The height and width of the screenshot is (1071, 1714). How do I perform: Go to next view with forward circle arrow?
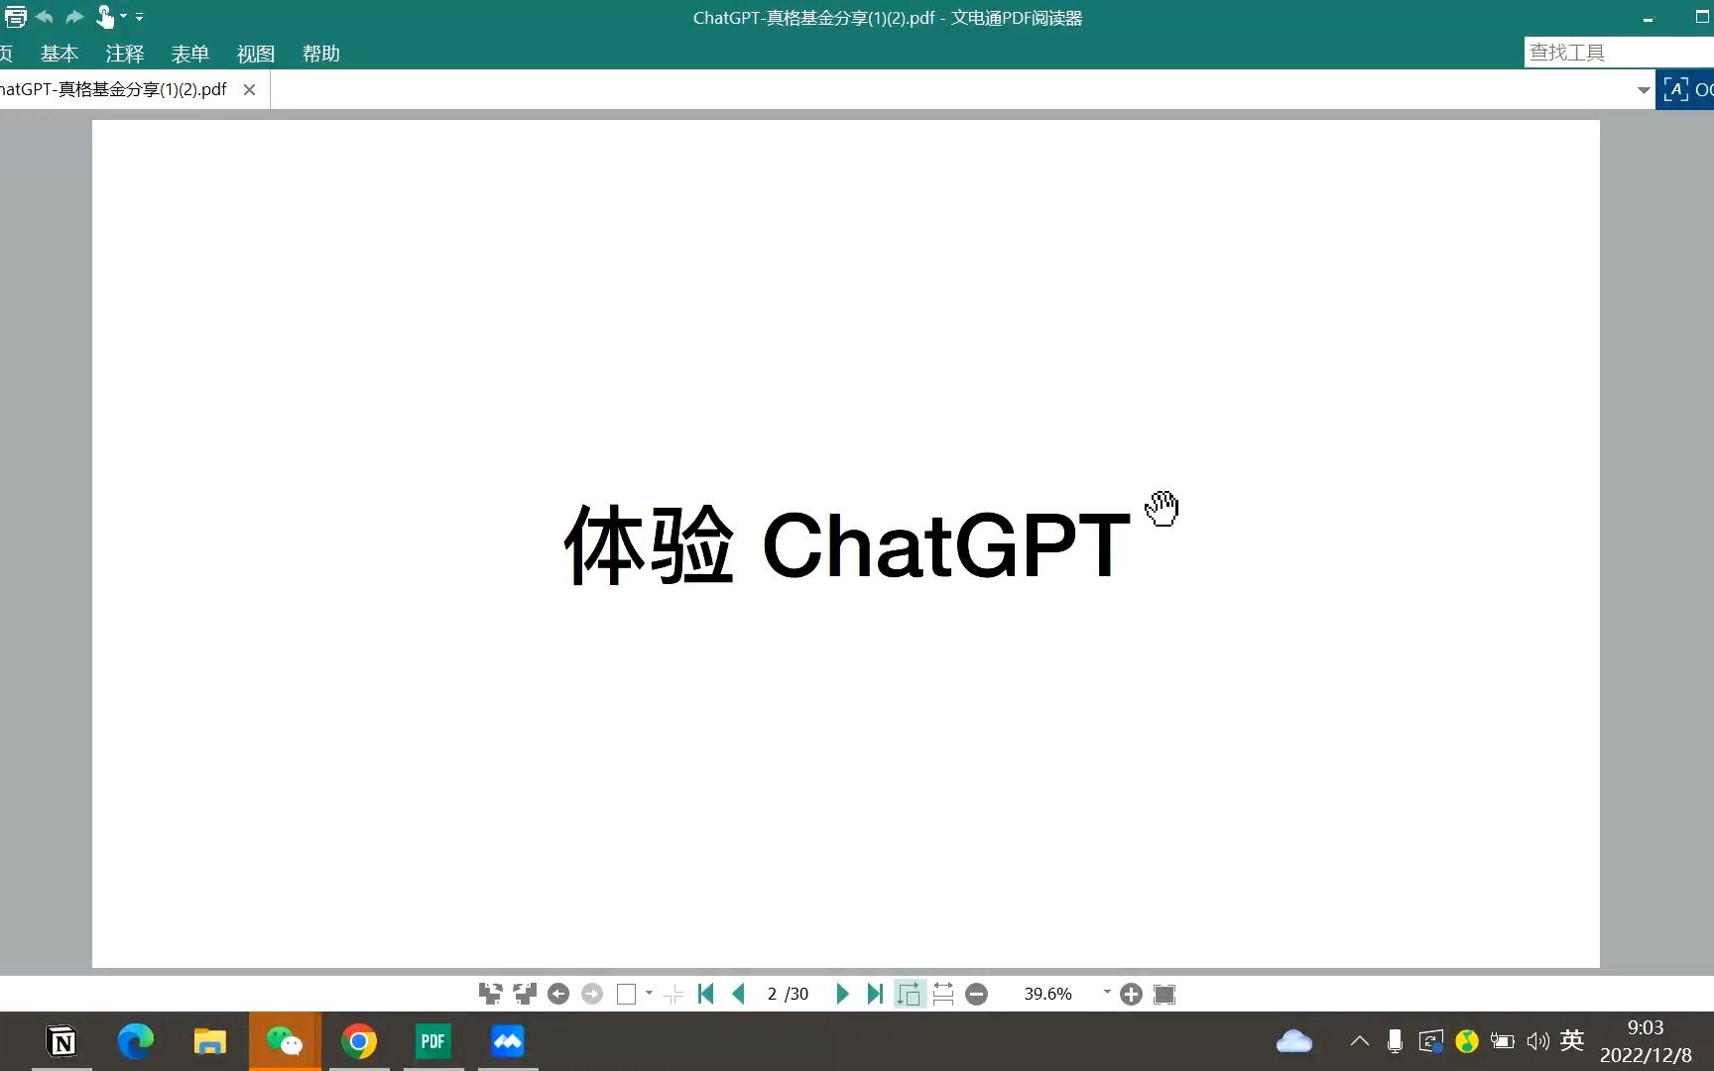tap(592, 994)
